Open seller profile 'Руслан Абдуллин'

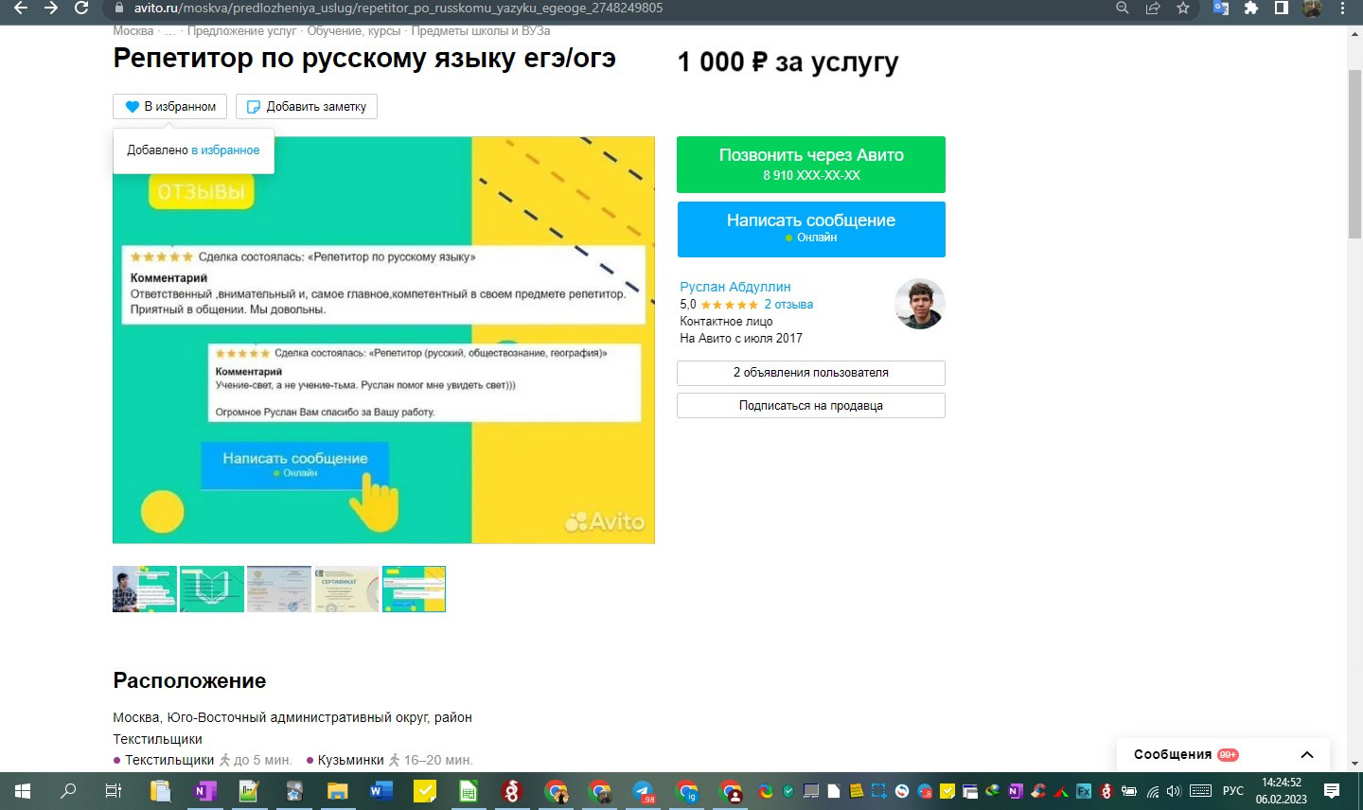click(735, 287)
